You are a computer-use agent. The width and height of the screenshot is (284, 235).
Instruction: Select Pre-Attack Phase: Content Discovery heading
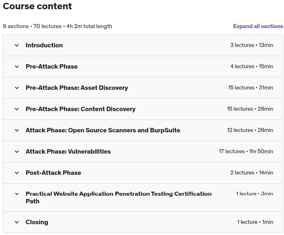(81, 109)
